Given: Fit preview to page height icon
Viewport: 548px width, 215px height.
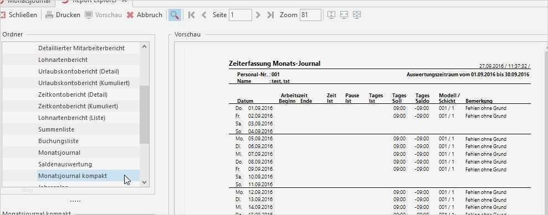Looking at the screenshot, I should (331, 14).
